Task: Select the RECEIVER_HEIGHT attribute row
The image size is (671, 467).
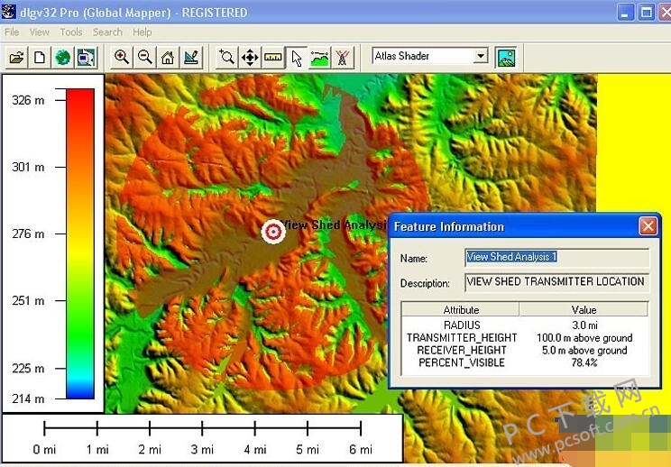Action: (x=525, y=350)
